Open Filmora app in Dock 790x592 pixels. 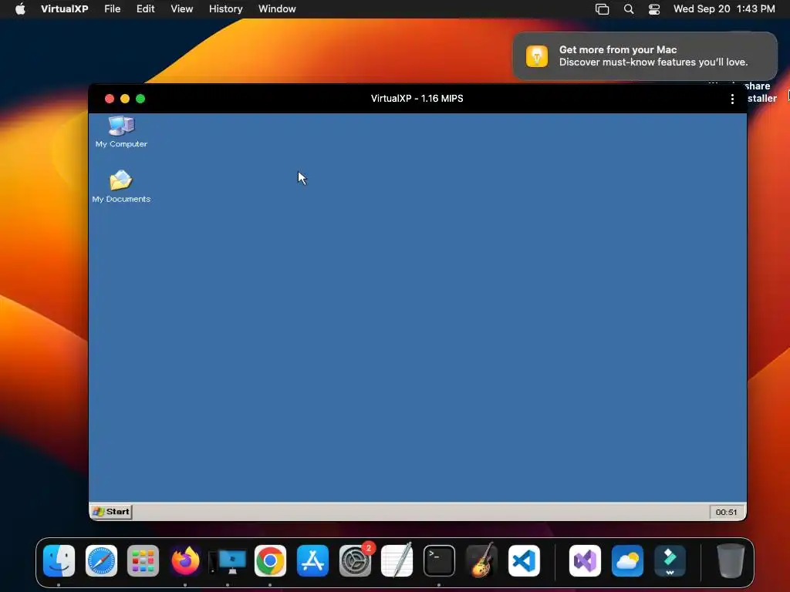[x=670, y=561]
